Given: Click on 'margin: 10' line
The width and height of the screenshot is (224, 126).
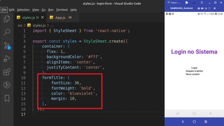Looking at the screenshot, I should click(64, 99).
